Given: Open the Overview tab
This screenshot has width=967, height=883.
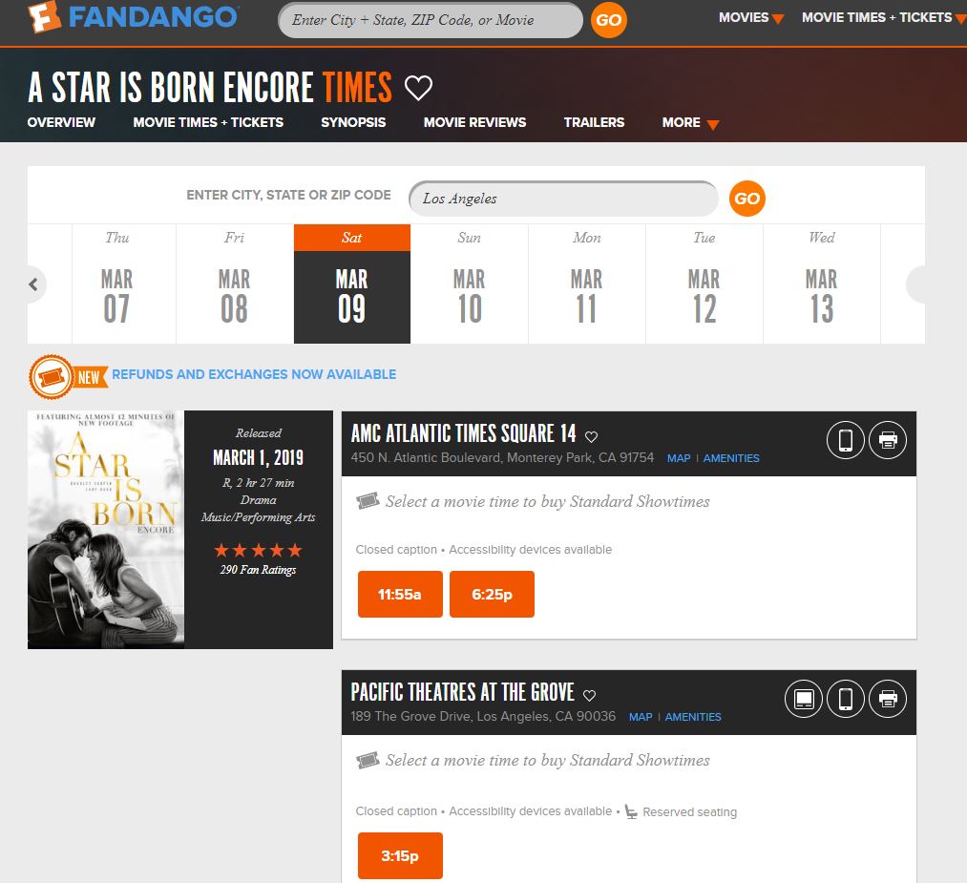Looking at the screenshot, I should (x=61, y=122).
